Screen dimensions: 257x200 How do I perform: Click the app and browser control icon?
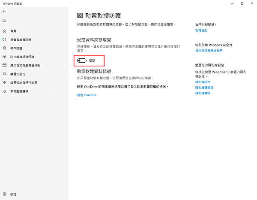tap(4, 65)
